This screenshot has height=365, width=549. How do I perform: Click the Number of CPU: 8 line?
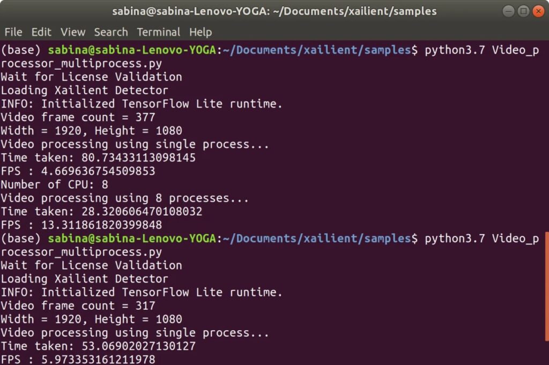53,184
